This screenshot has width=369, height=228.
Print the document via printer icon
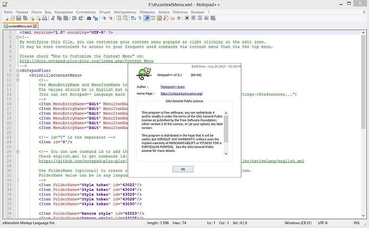tap(45, 18)
